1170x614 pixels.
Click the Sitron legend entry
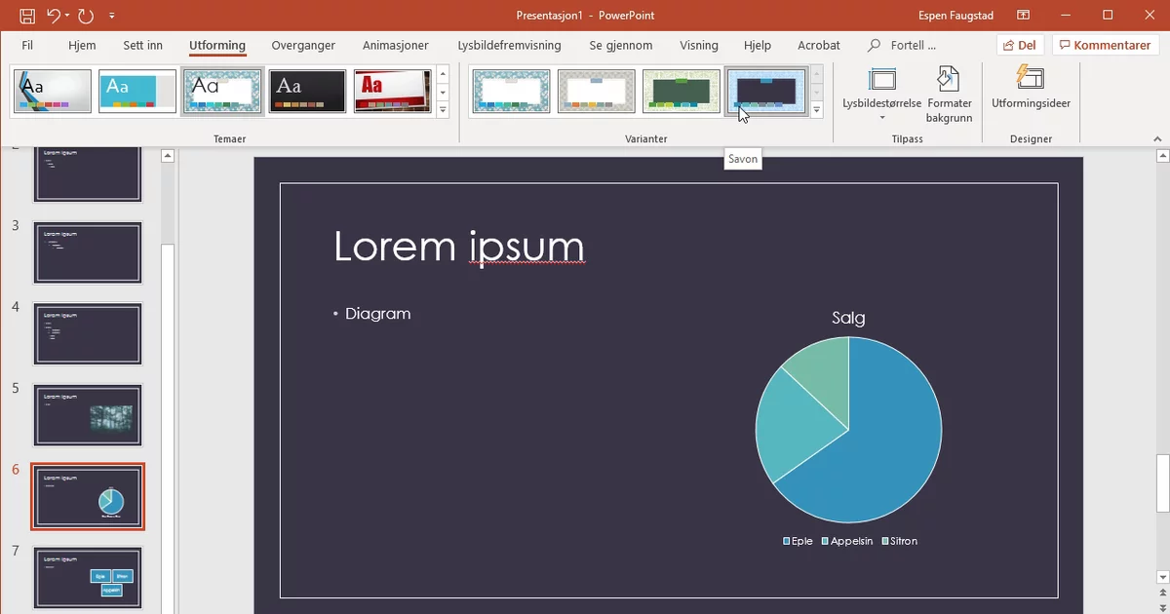click(900, 541)
